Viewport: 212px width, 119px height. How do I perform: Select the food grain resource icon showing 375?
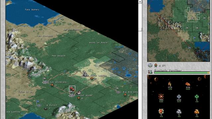[x=170, y=84]
